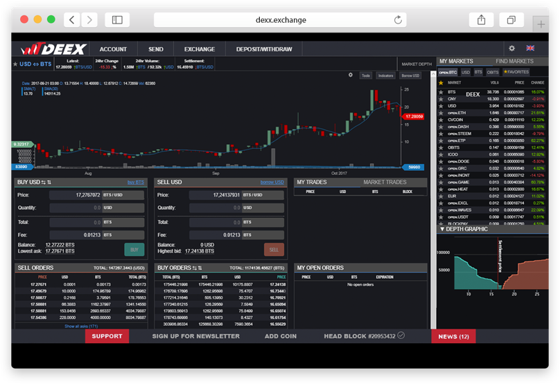The height and width of the screenshot is (384, 560).
Task: Star the OBITS market row
Action: (441, 147)
